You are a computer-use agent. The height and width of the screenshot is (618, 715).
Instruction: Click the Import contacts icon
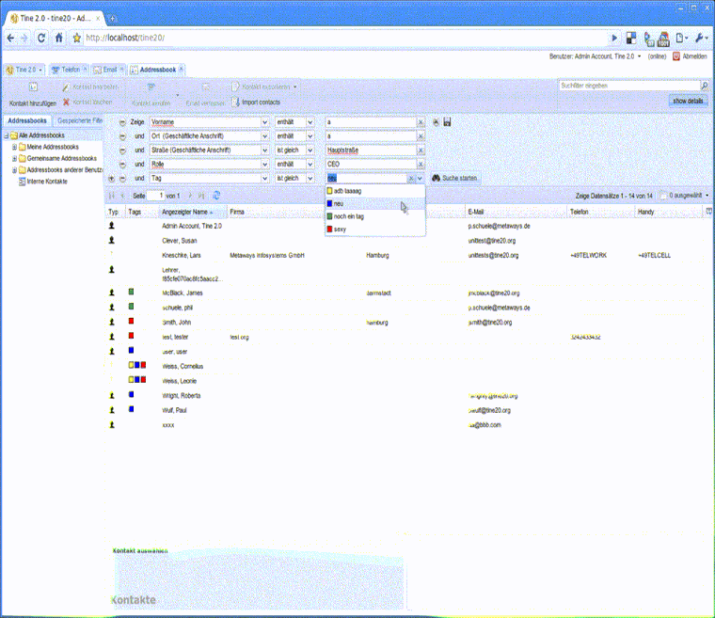click(x=236, y=103)
